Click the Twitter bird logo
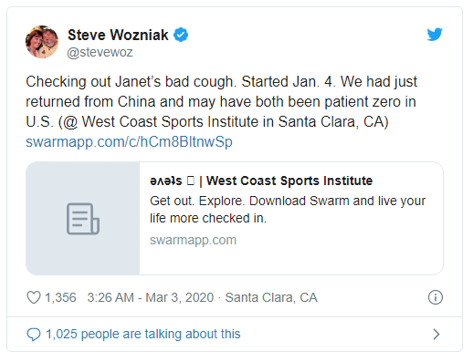 pos(435,35)
